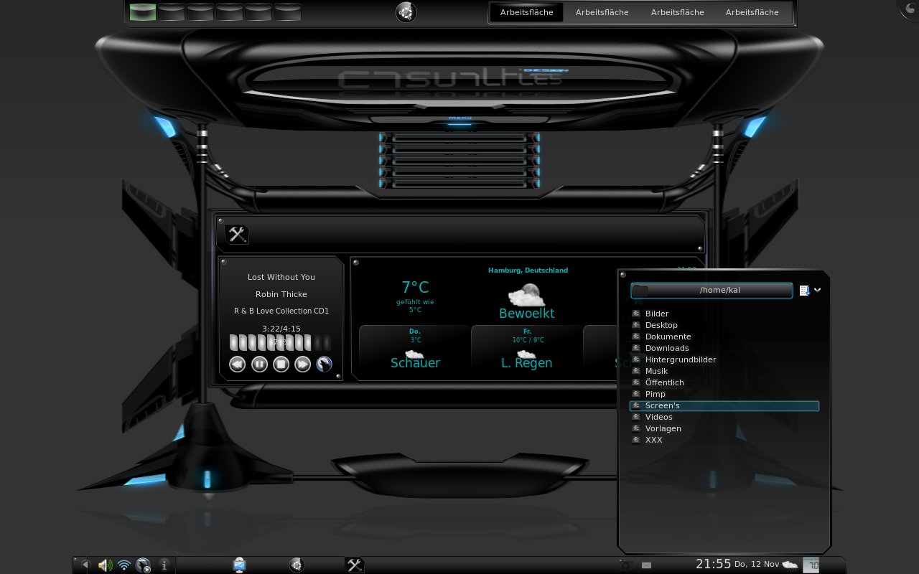
Task: Click the monitor icon in bottom panel
Action: (239, 565)
